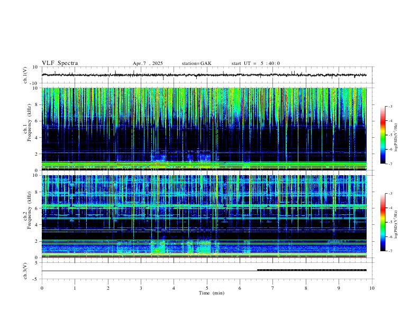Click the '3' tick on Time axis
The width and height of the screenshot is (419, 323).
pyautogui.click(x=141, y=288)
